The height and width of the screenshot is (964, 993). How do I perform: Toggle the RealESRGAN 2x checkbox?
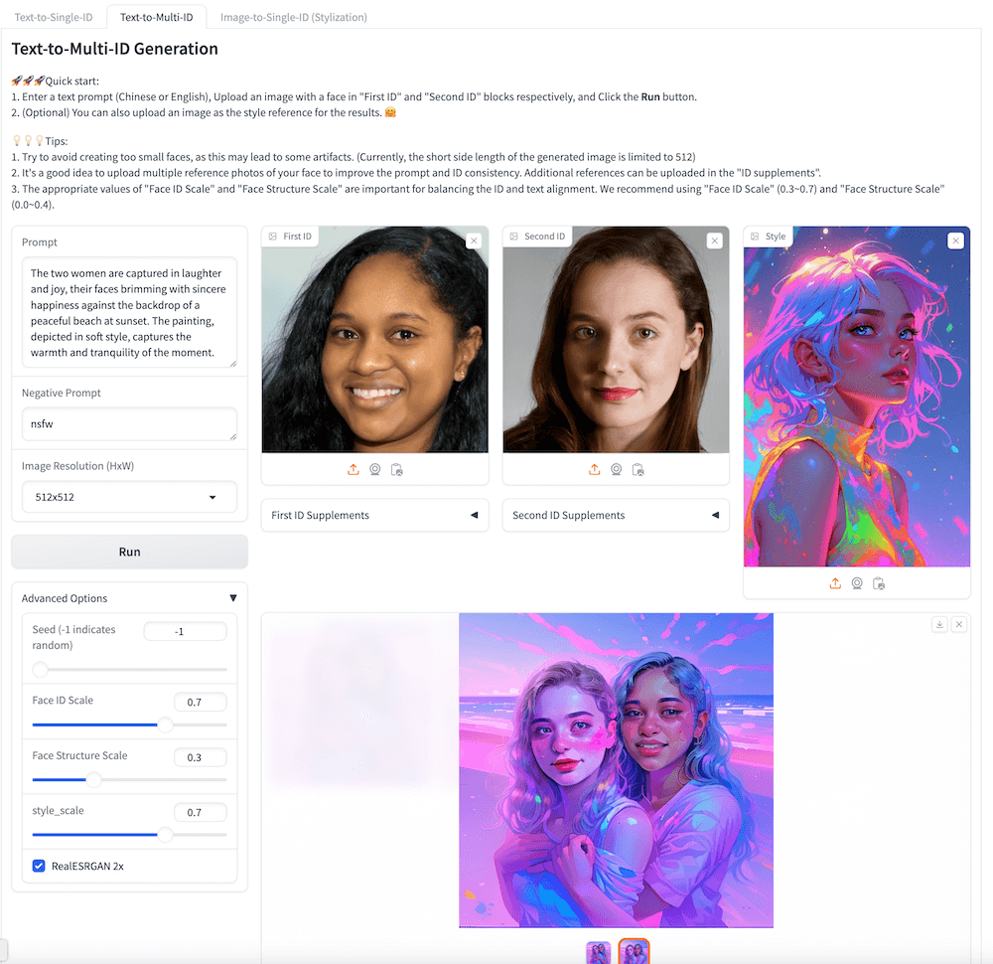point(40,866)
